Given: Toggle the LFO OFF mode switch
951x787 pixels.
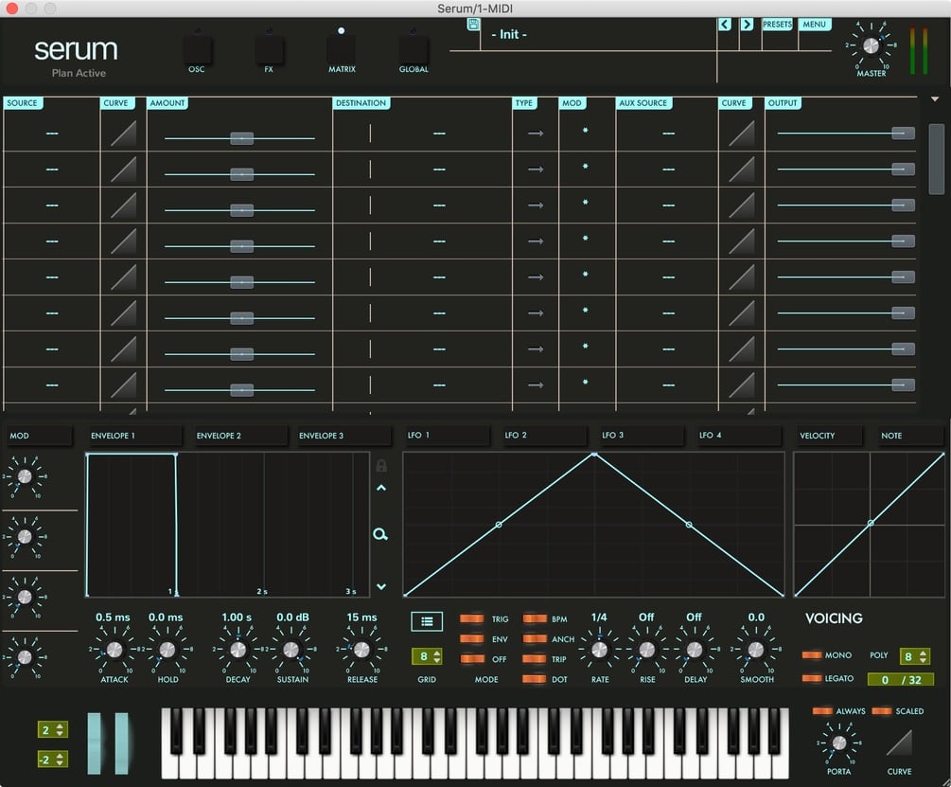Looking at the screenshot, I should pyautogui.click(x=472, y=659).
